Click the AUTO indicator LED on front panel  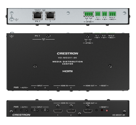pos(22,110)
